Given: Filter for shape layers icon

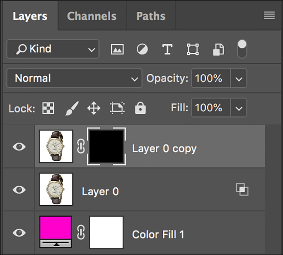Looking at the screenshot, I should click(192, 49).
